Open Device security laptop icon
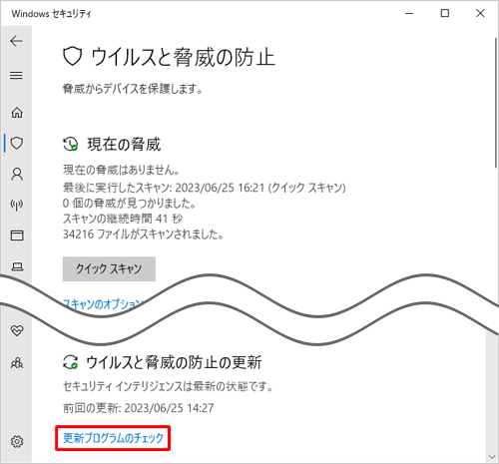 (17, 266)
